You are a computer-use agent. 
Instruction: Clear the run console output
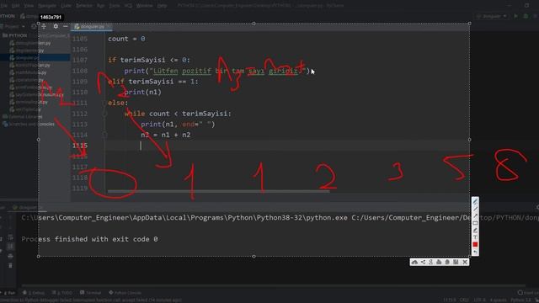pyautogui.click(x=10, y=266)
